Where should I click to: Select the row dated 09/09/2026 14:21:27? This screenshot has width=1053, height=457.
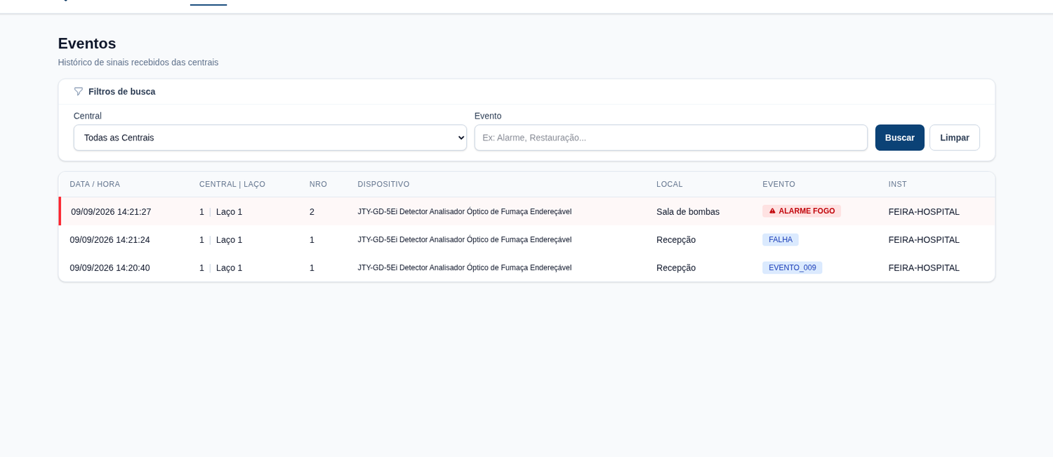[526, 211]
